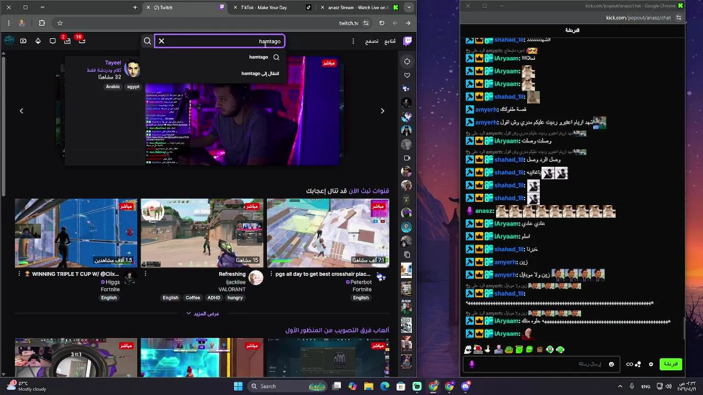Open the Twitch Browse tab
This screenshot has height=395, width=703.
[x=372, y=41]
